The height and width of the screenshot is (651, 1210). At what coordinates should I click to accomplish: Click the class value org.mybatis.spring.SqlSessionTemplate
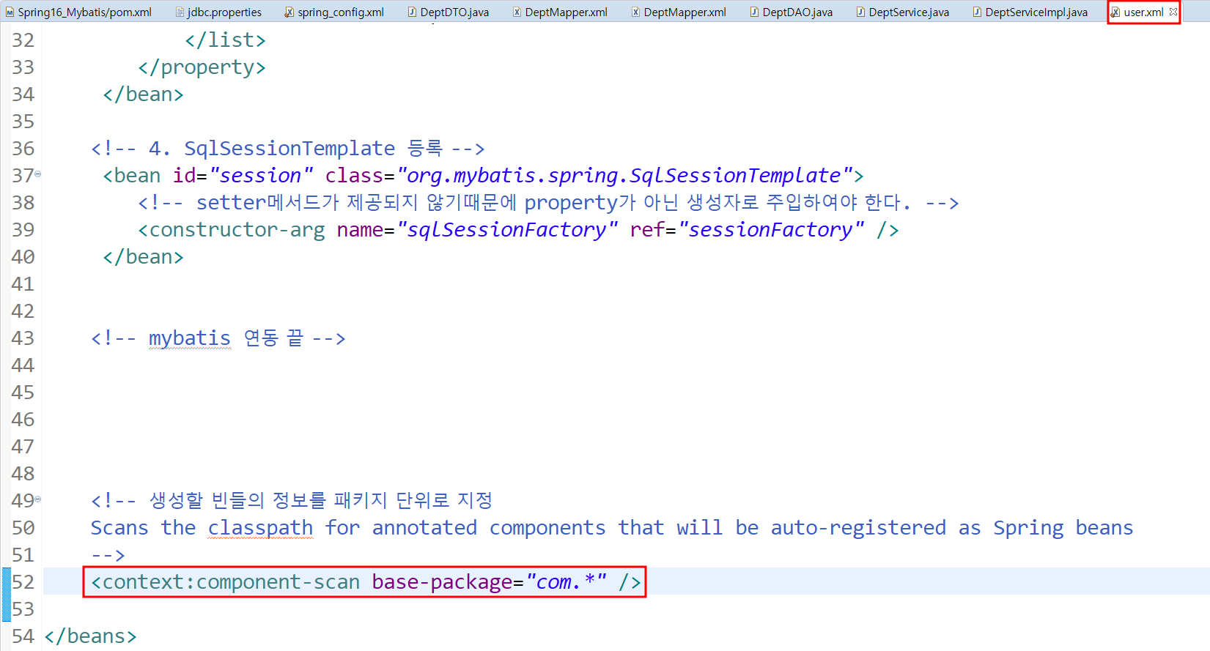(624, 176)
